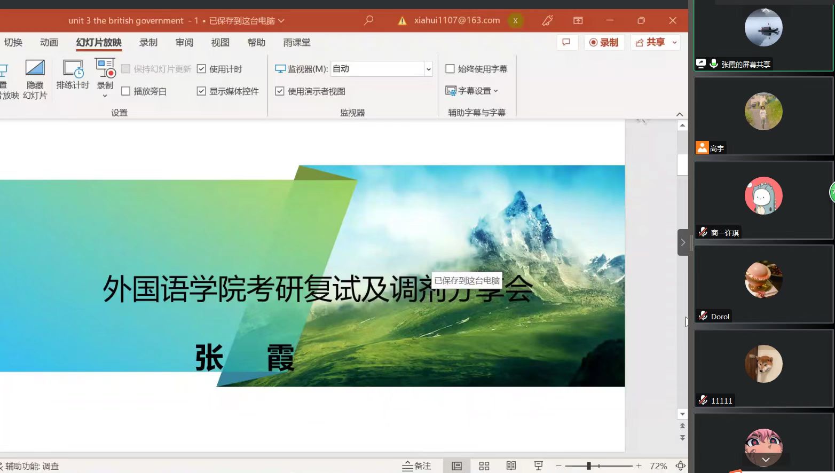
Task: Toggle the Use Timings (使用计时) checkbox
Action: pos(201,69)
